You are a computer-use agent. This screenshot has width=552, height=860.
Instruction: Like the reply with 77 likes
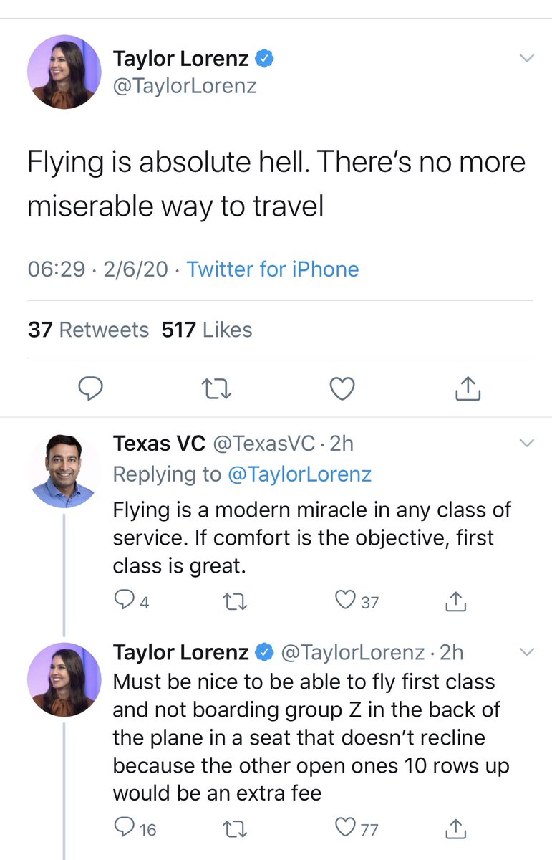click(347, 829)
